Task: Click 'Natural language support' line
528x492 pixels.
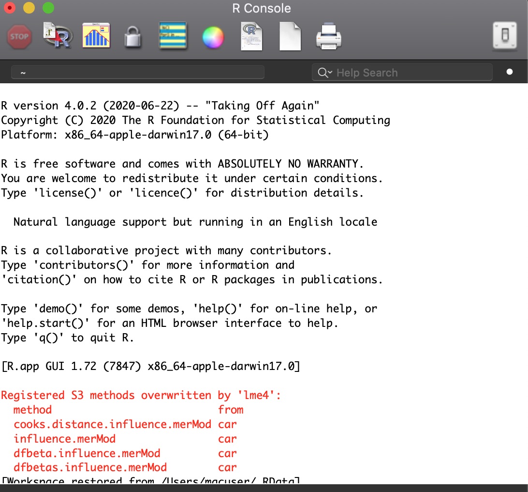Action: click(195, 222)
